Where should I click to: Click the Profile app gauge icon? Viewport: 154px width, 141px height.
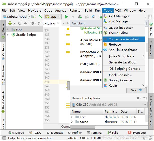pos(94,17)
